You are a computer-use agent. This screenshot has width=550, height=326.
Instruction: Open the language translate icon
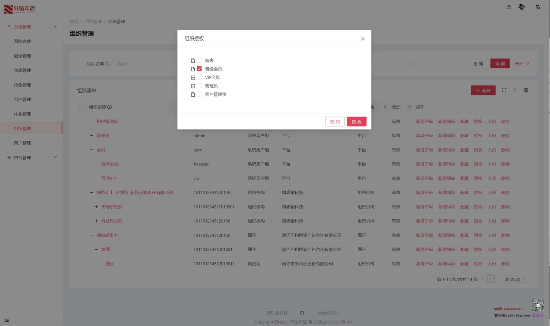coord(538,7)
